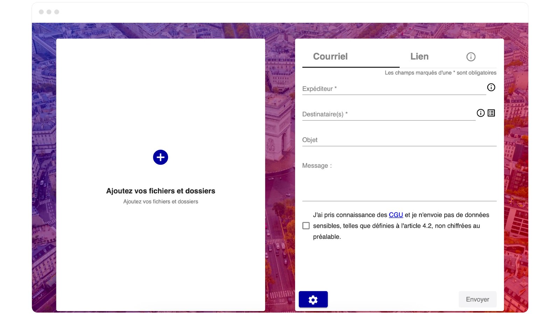This screenshot has width=560, height=315.
Task: Open the CGU link
Action: (396, 215)
